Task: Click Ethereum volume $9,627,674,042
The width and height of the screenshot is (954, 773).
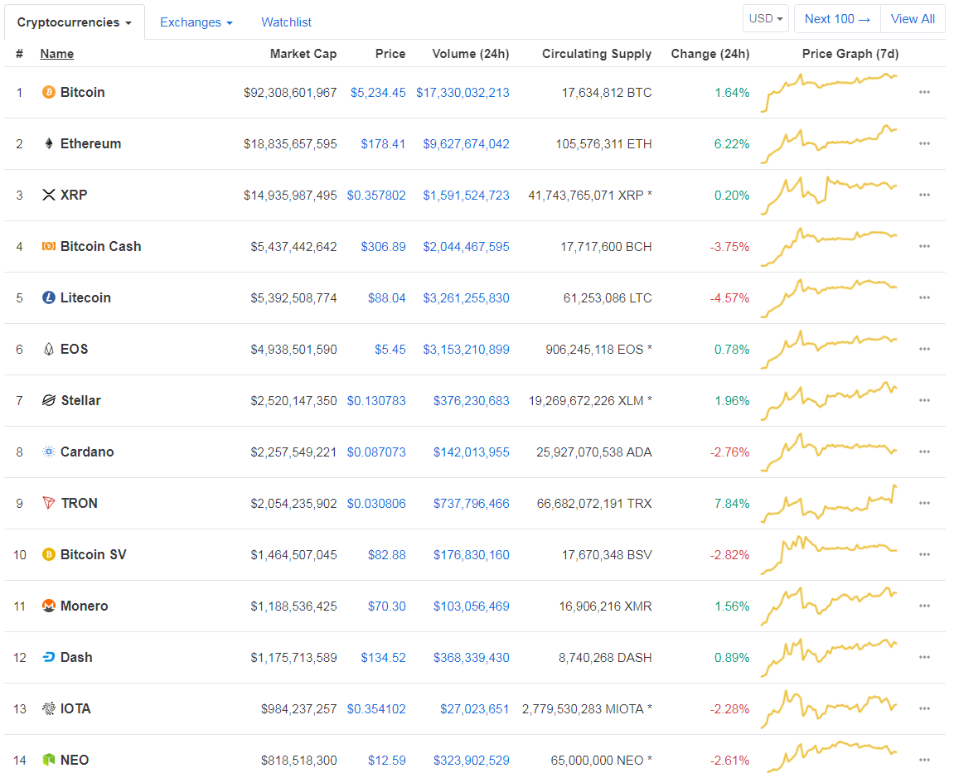Action: pyautogui.click(x=466, y=144)
